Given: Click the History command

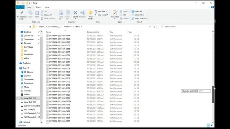Looking at the screenshot, I should point(124,18).
